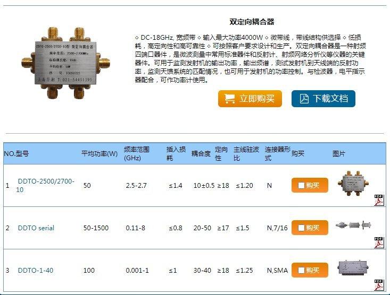Screen dimensions: 390x295
Task: Open the PDF icon for DDTO-2500/2700-10
Action: (379, 199)
